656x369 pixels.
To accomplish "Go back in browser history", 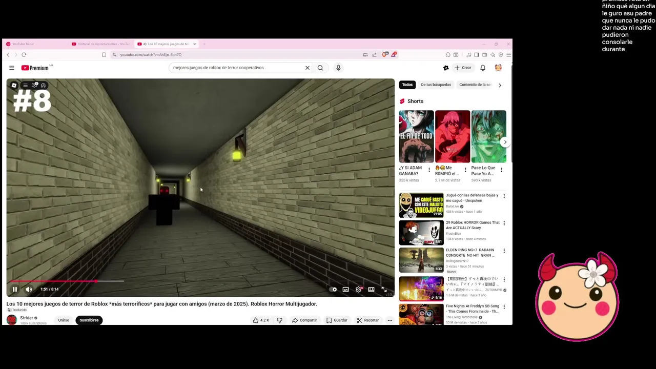I will (x=8, y=55).
